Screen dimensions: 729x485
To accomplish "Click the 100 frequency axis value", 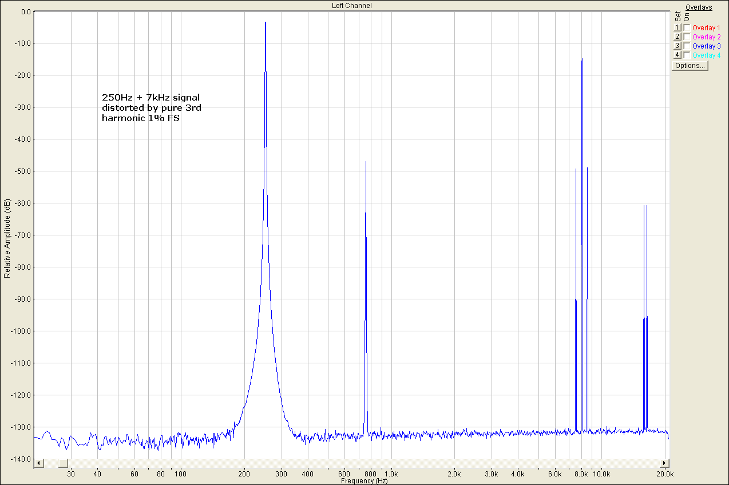I will pyautogui.click(x=181, y=474).
